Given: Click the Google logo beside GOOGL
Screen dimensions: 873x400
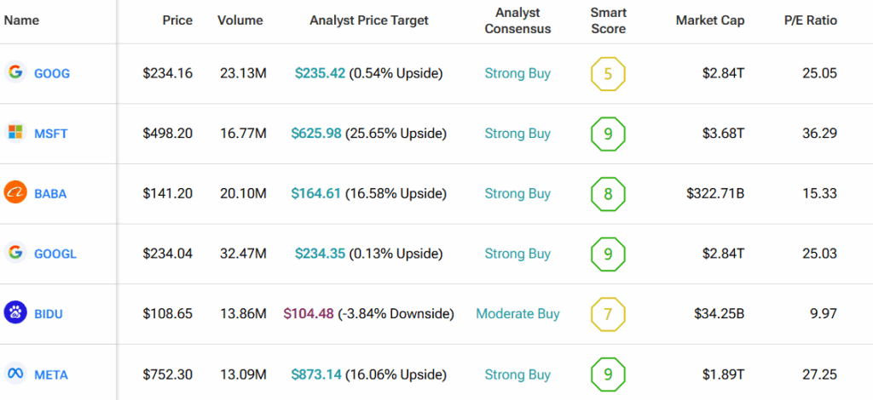Looking at the screenshot, I should (x=14, y=254).
